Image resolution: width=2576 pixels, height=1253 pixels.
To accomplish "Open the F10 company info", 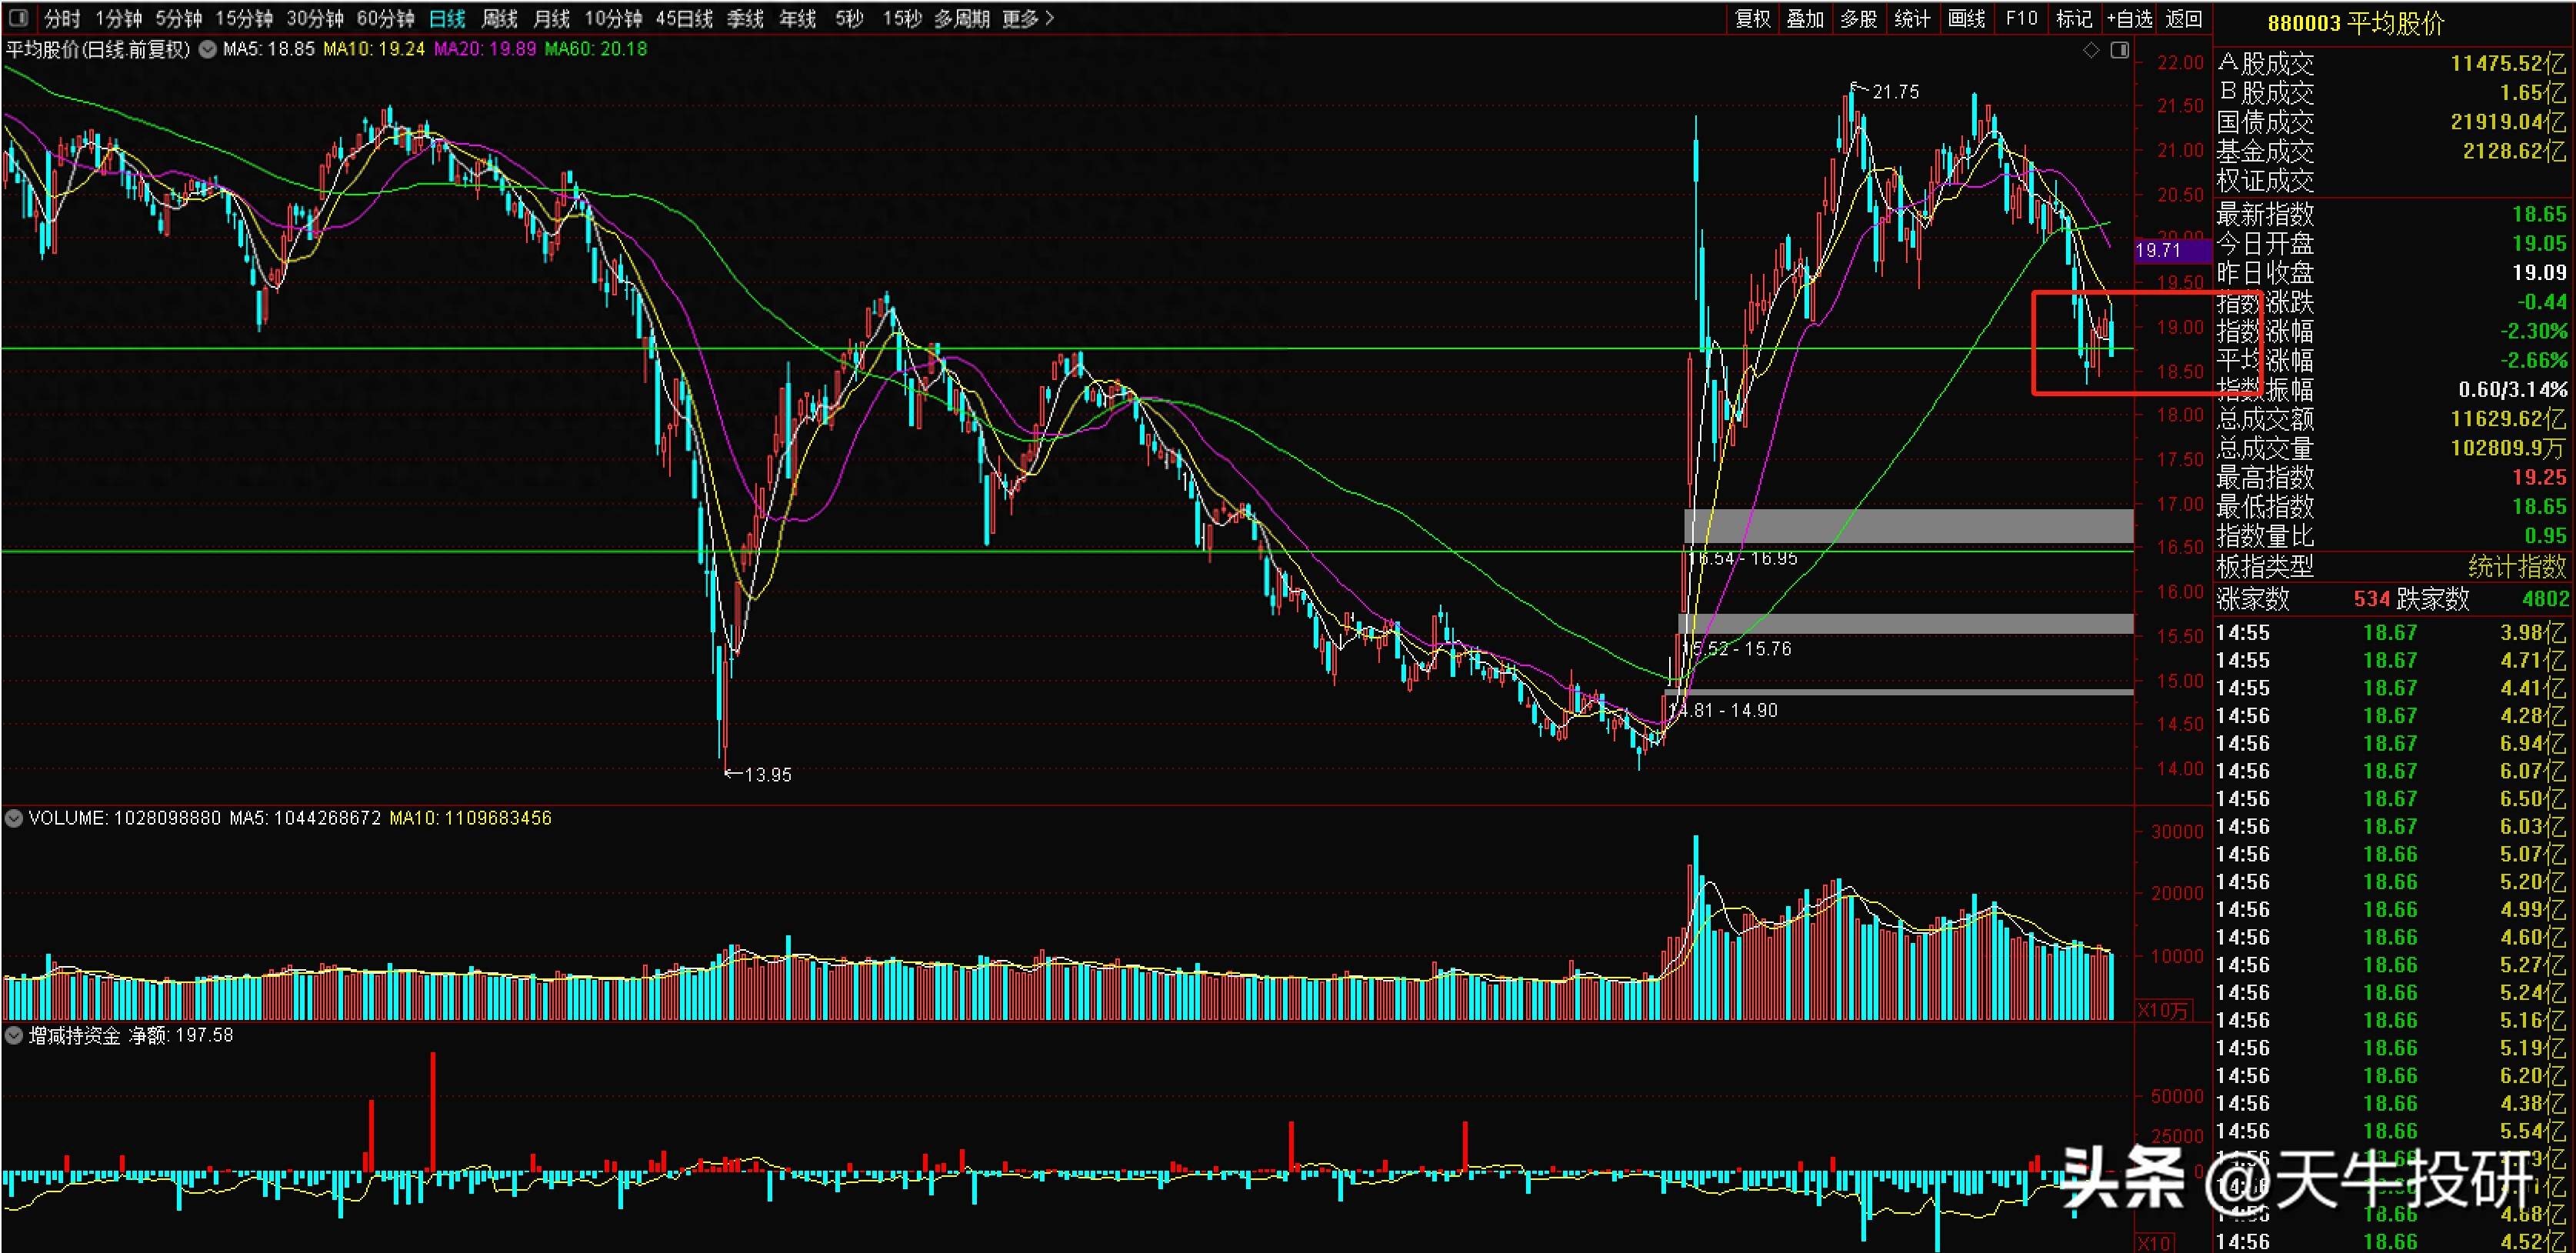I will coord(2021,18).
